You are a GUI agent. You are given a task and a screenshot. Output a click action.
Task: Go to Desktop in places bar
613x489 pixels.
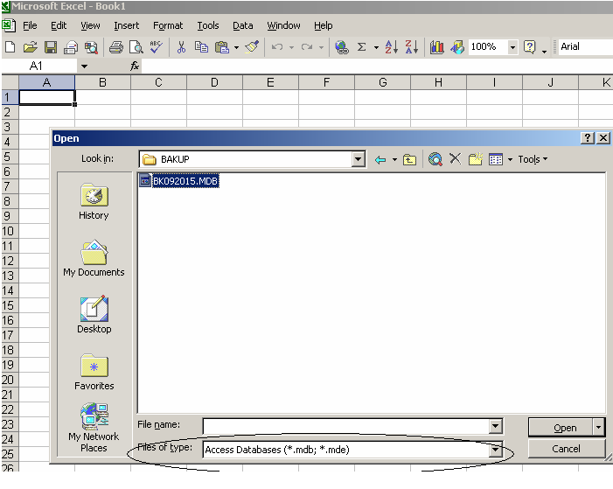[94, 315]
